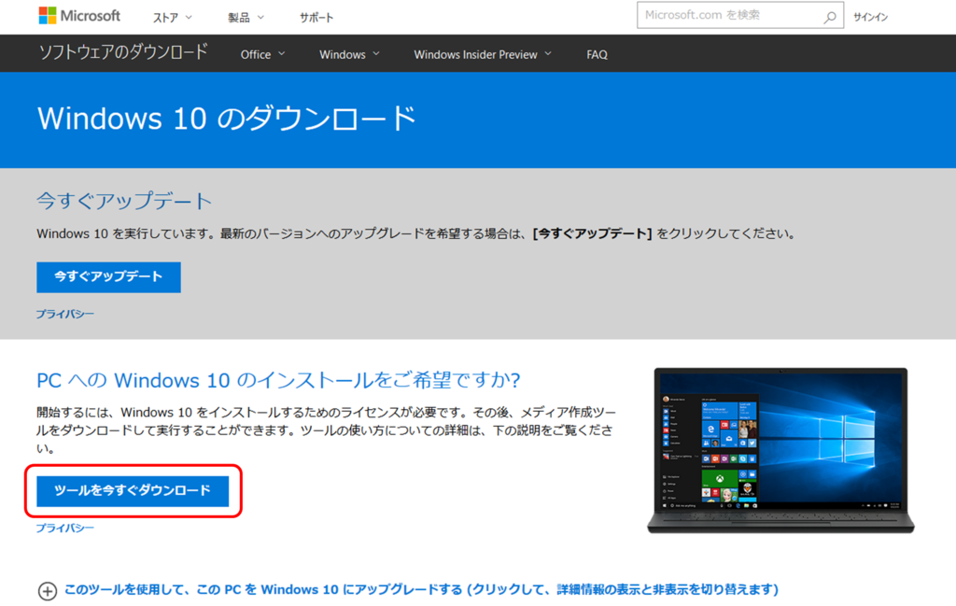This screenshot has width=956, height=606.
Task: Click the Microsoft logo
Action: coord(79,16)
